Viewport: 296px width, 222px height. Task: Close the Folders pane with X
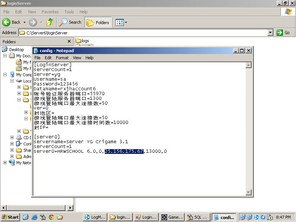(x=69, y=41)
